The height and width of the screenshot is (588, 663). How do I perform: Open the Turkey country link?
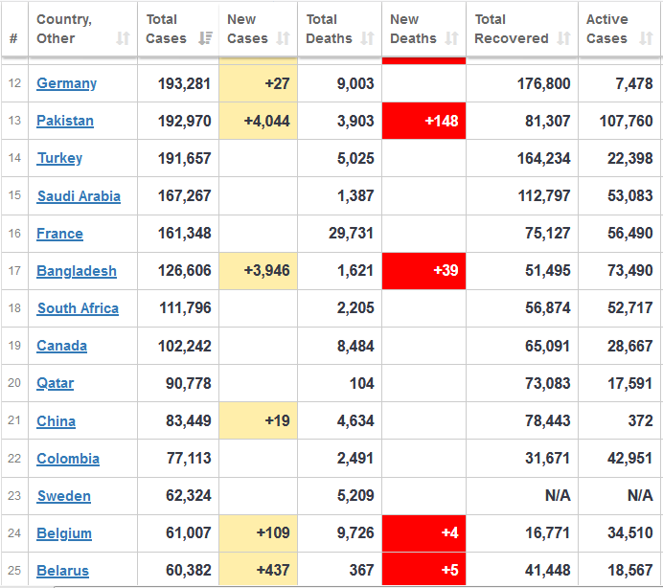click(x=59, y=159)
